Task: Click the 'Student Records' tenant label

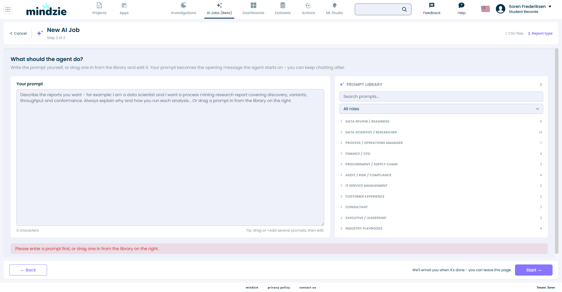Action: 523,12
